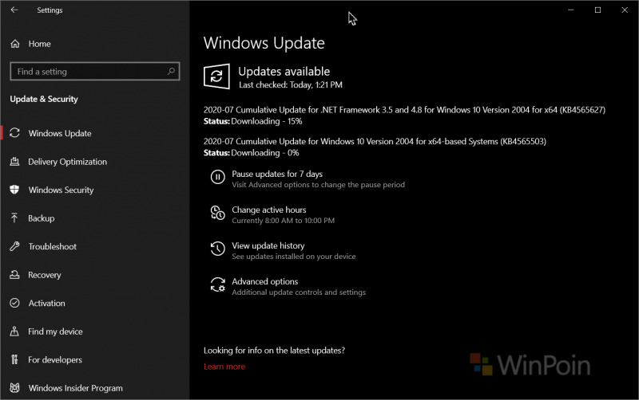Image resolution: width=639 pixels, height=400 pixels.
Task: Click the Windows Update page heading
Action: click(264, 43)
